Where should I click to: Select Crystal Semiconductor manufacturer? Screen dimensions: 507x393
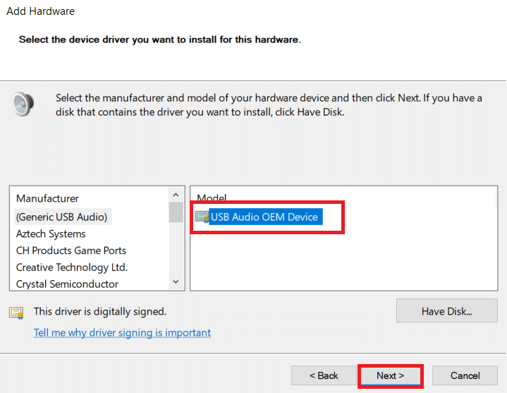67,284
